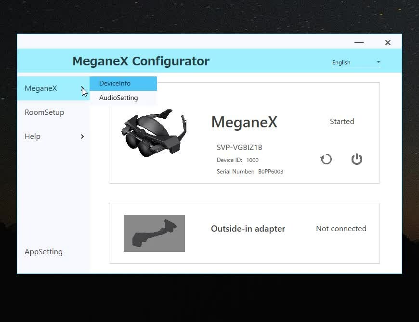Close the MeganeX Configurator window
This screenshot has width=419, height=322.
pos(388,43)
